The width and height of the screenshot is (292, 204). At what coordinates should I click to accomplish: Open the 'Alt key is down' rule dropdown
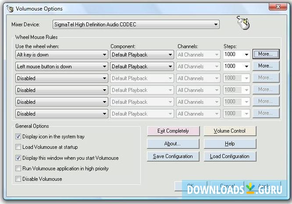[x=62, y=55]
